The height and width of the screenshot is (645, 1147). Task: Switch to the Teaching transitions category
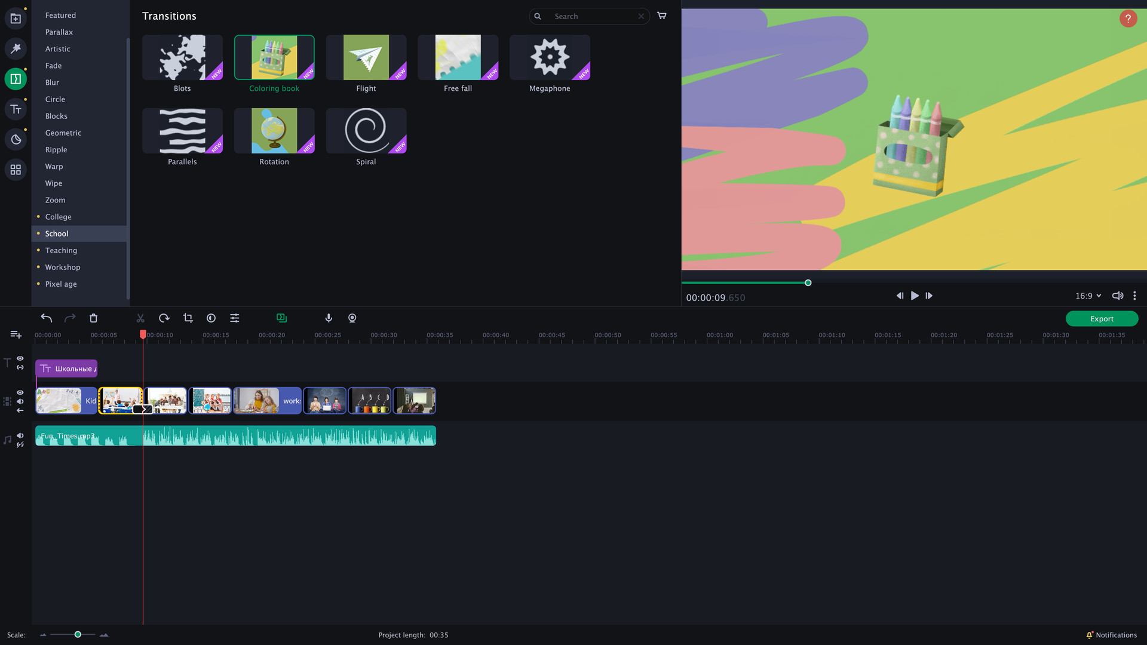pos(61,250)
